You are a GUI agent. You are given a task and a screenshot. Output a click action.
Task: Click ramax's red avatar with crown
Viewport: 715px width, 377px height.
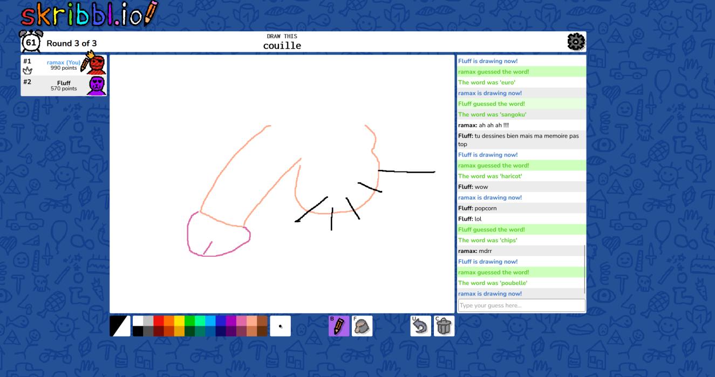point(96,65)
